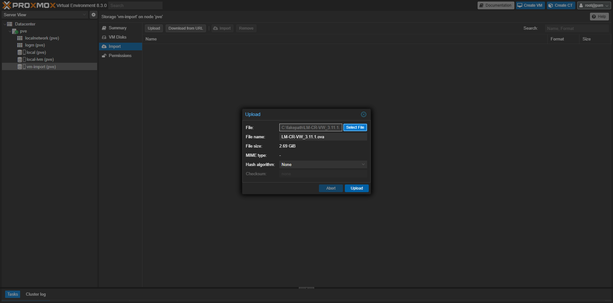This screenshot has height=303, width=613.
Task: Open the Cluster log tab
Action: (36, 294)
